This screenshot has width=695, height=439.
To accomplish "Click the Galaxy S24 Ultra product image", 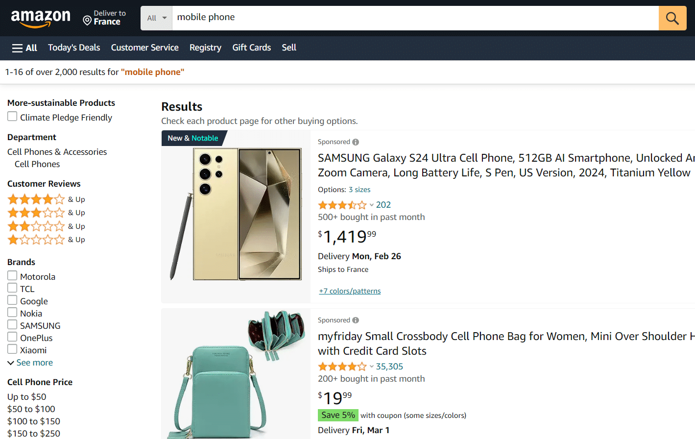I will click(x=236, y=214).
